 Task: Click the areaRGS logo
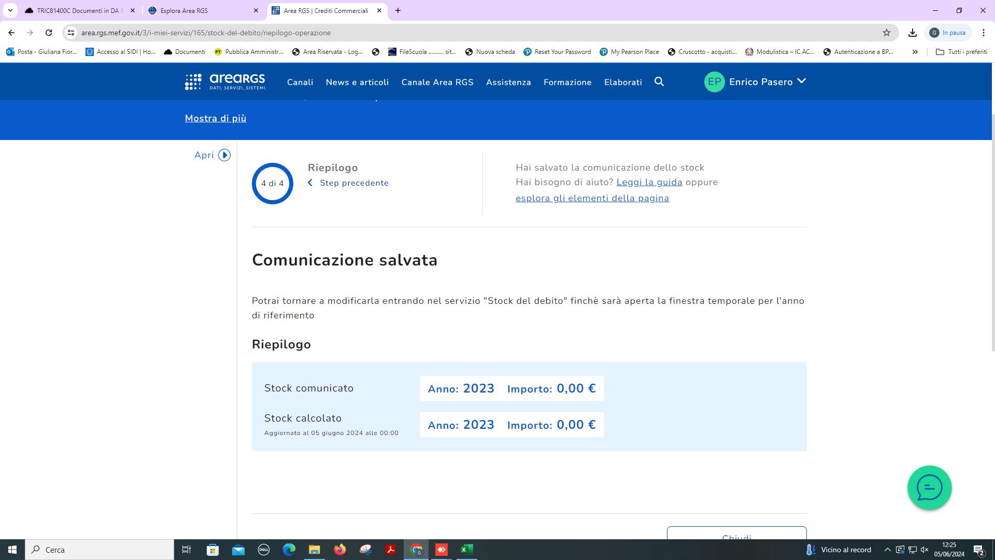(225, 82)
